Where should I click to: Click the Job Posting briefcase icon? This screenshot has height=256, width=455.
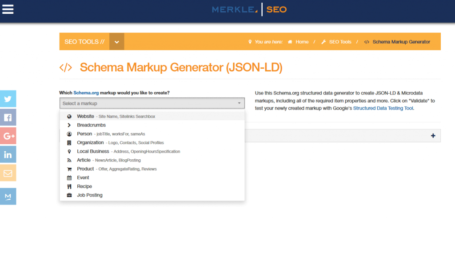pyautogui.click(x=69, y=195)
